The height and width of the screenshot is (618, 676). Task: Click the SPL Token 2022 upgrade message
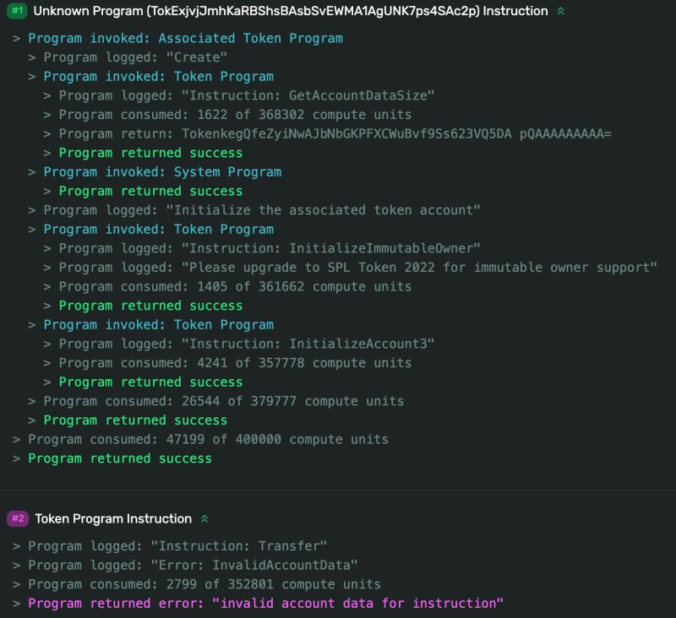click(x=358, y=268)
